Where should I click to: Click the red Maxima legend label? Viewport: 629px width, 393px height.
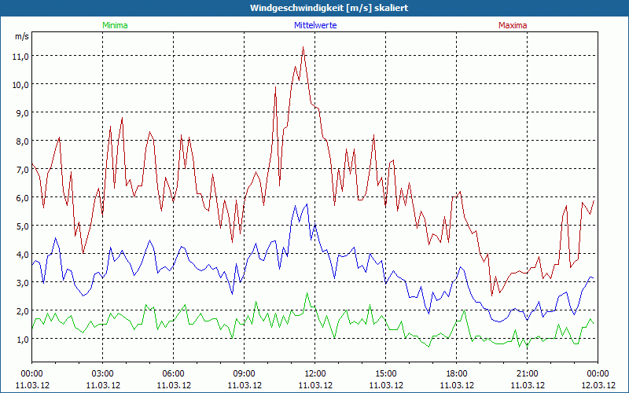pyautogui.click(x=513, y=25)
